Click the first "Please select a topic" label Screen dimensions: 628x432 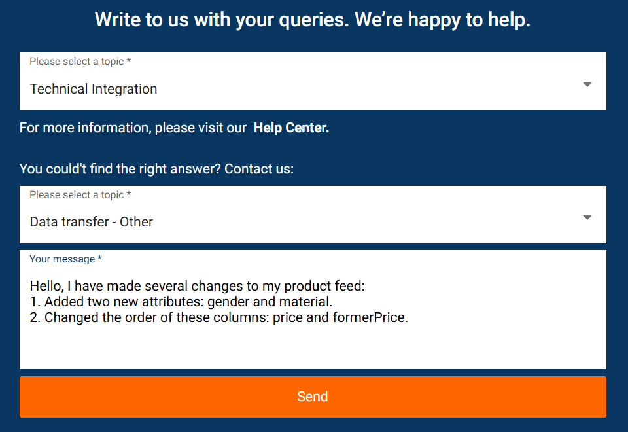(x=79, y=61)
